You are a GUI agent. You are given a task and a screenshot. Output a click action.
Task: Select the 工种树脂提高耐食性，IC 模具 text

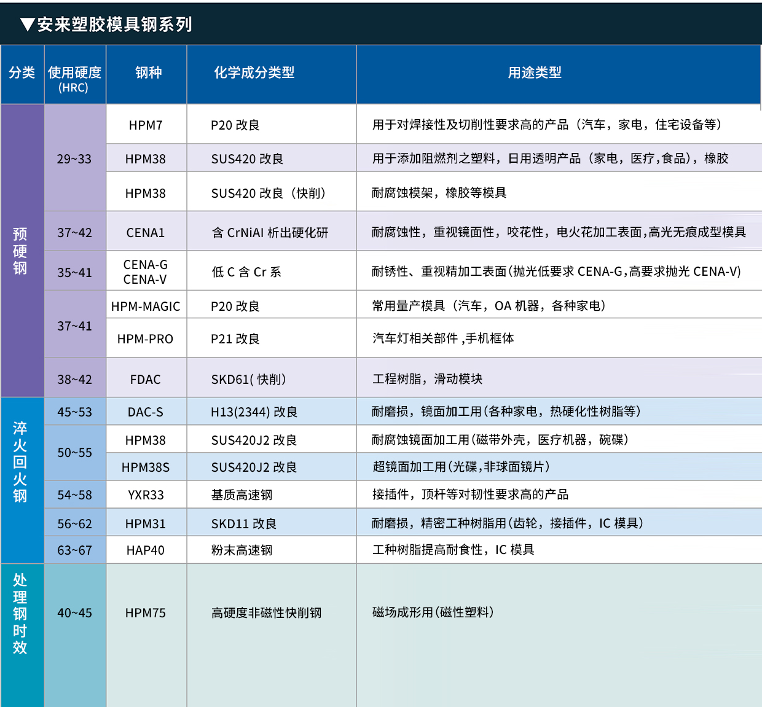coord(454,550)
